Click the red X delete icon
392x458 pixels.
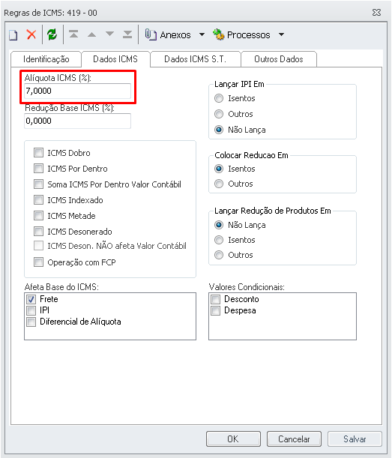click(31, 34)
